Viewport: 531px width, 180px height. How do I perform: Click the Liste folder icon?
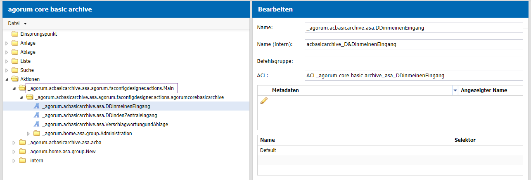(15, 61)
